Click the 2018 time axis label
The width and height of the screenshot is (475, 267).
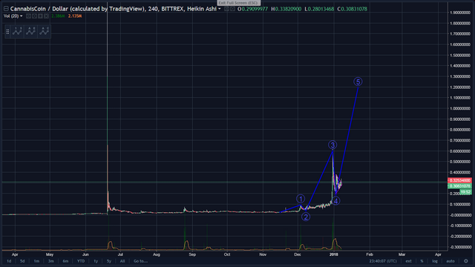tap(333, 254)
